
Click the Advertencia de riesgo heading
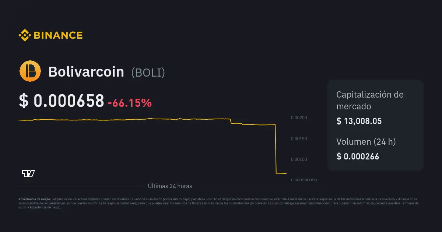click(35, 199)
